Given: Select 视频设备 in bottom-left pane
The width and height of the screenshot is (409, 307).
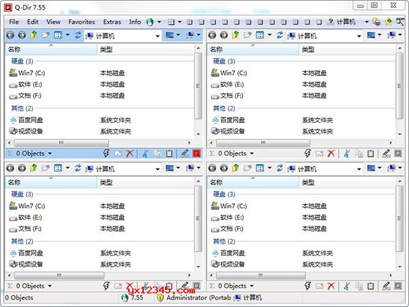Looking at the screenshot, I should pos(26,264).
